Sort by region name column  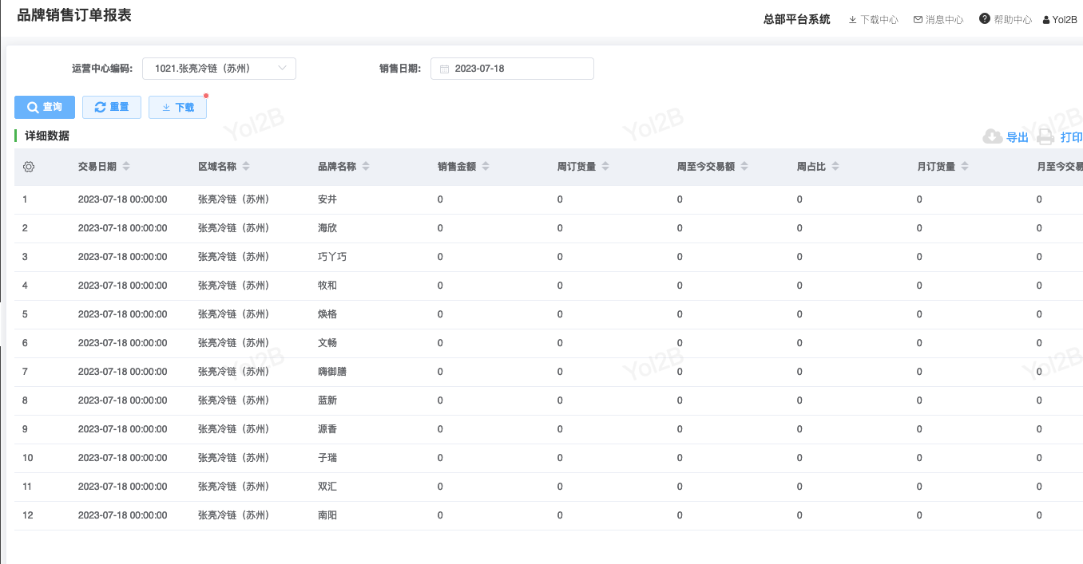click(246, 167)
